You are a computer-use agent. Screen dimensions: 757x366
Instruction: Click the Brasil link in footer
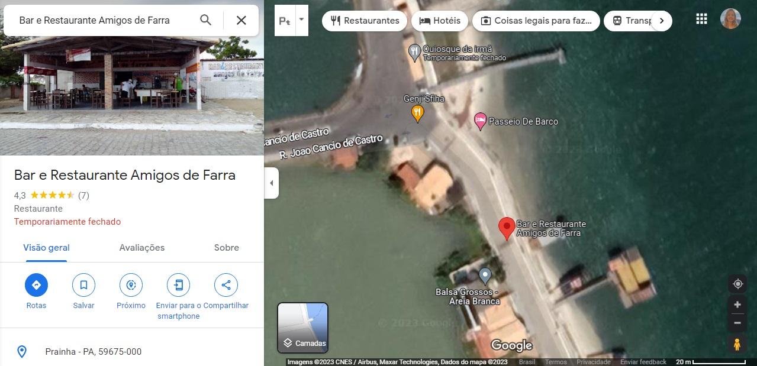pyautogui.click(x=527, y=362)
